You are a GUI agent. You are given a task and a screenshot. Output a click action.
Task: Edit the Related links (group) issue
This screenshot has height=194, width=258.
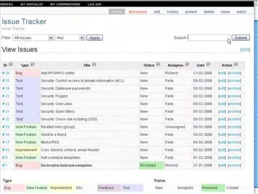point(222,127)
